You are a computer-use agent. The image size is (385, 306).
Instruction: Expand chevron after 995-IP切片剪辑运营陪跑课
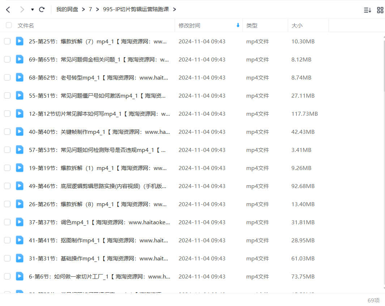pyautogui.click(x=174, y=9)
